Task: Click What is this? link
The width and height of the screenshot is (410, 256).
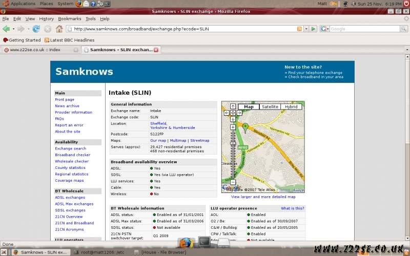Action: click(292, 208)
